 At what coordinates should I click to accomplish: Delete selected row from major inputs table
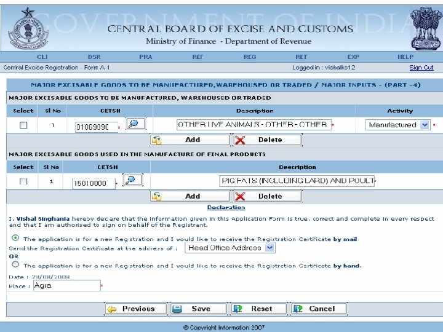click(x=268, y=196)
